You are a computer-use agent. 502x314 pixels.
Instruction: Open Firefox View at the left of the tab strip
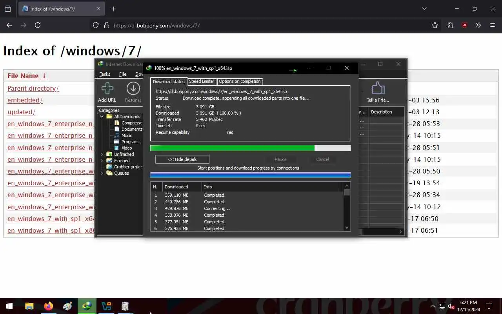click(x=8, y=9)
